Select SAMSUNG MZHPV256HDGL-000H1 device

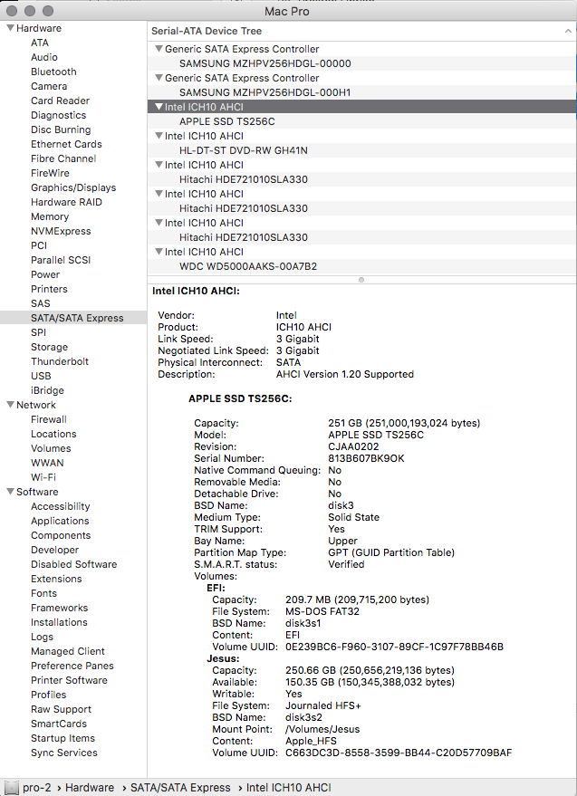[x=361, y=92]
